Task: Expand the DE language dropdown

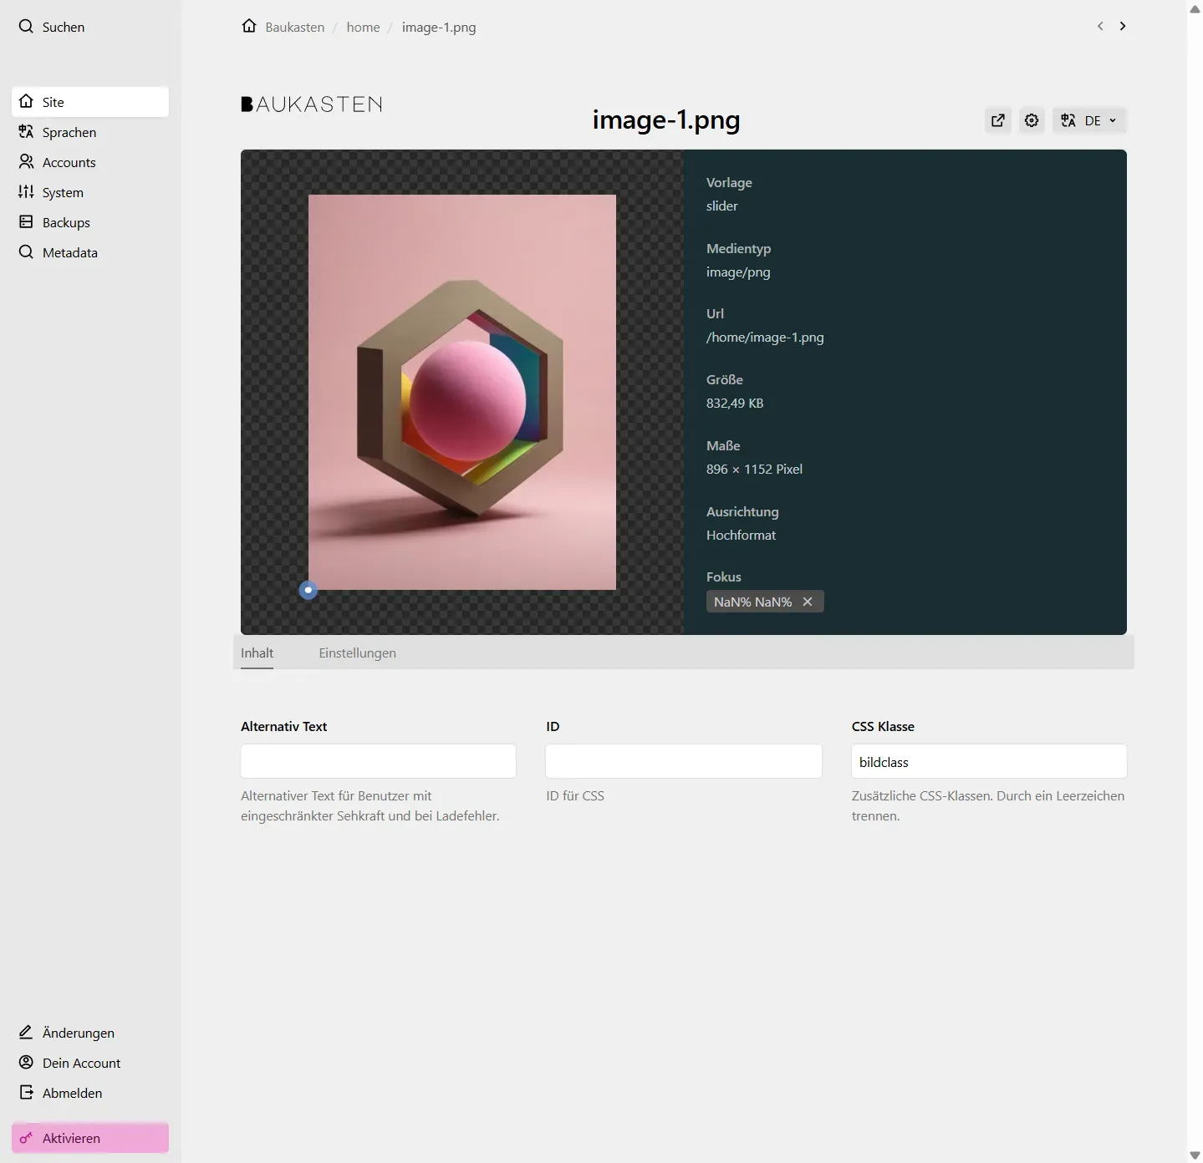Action: click(1090, 120)
